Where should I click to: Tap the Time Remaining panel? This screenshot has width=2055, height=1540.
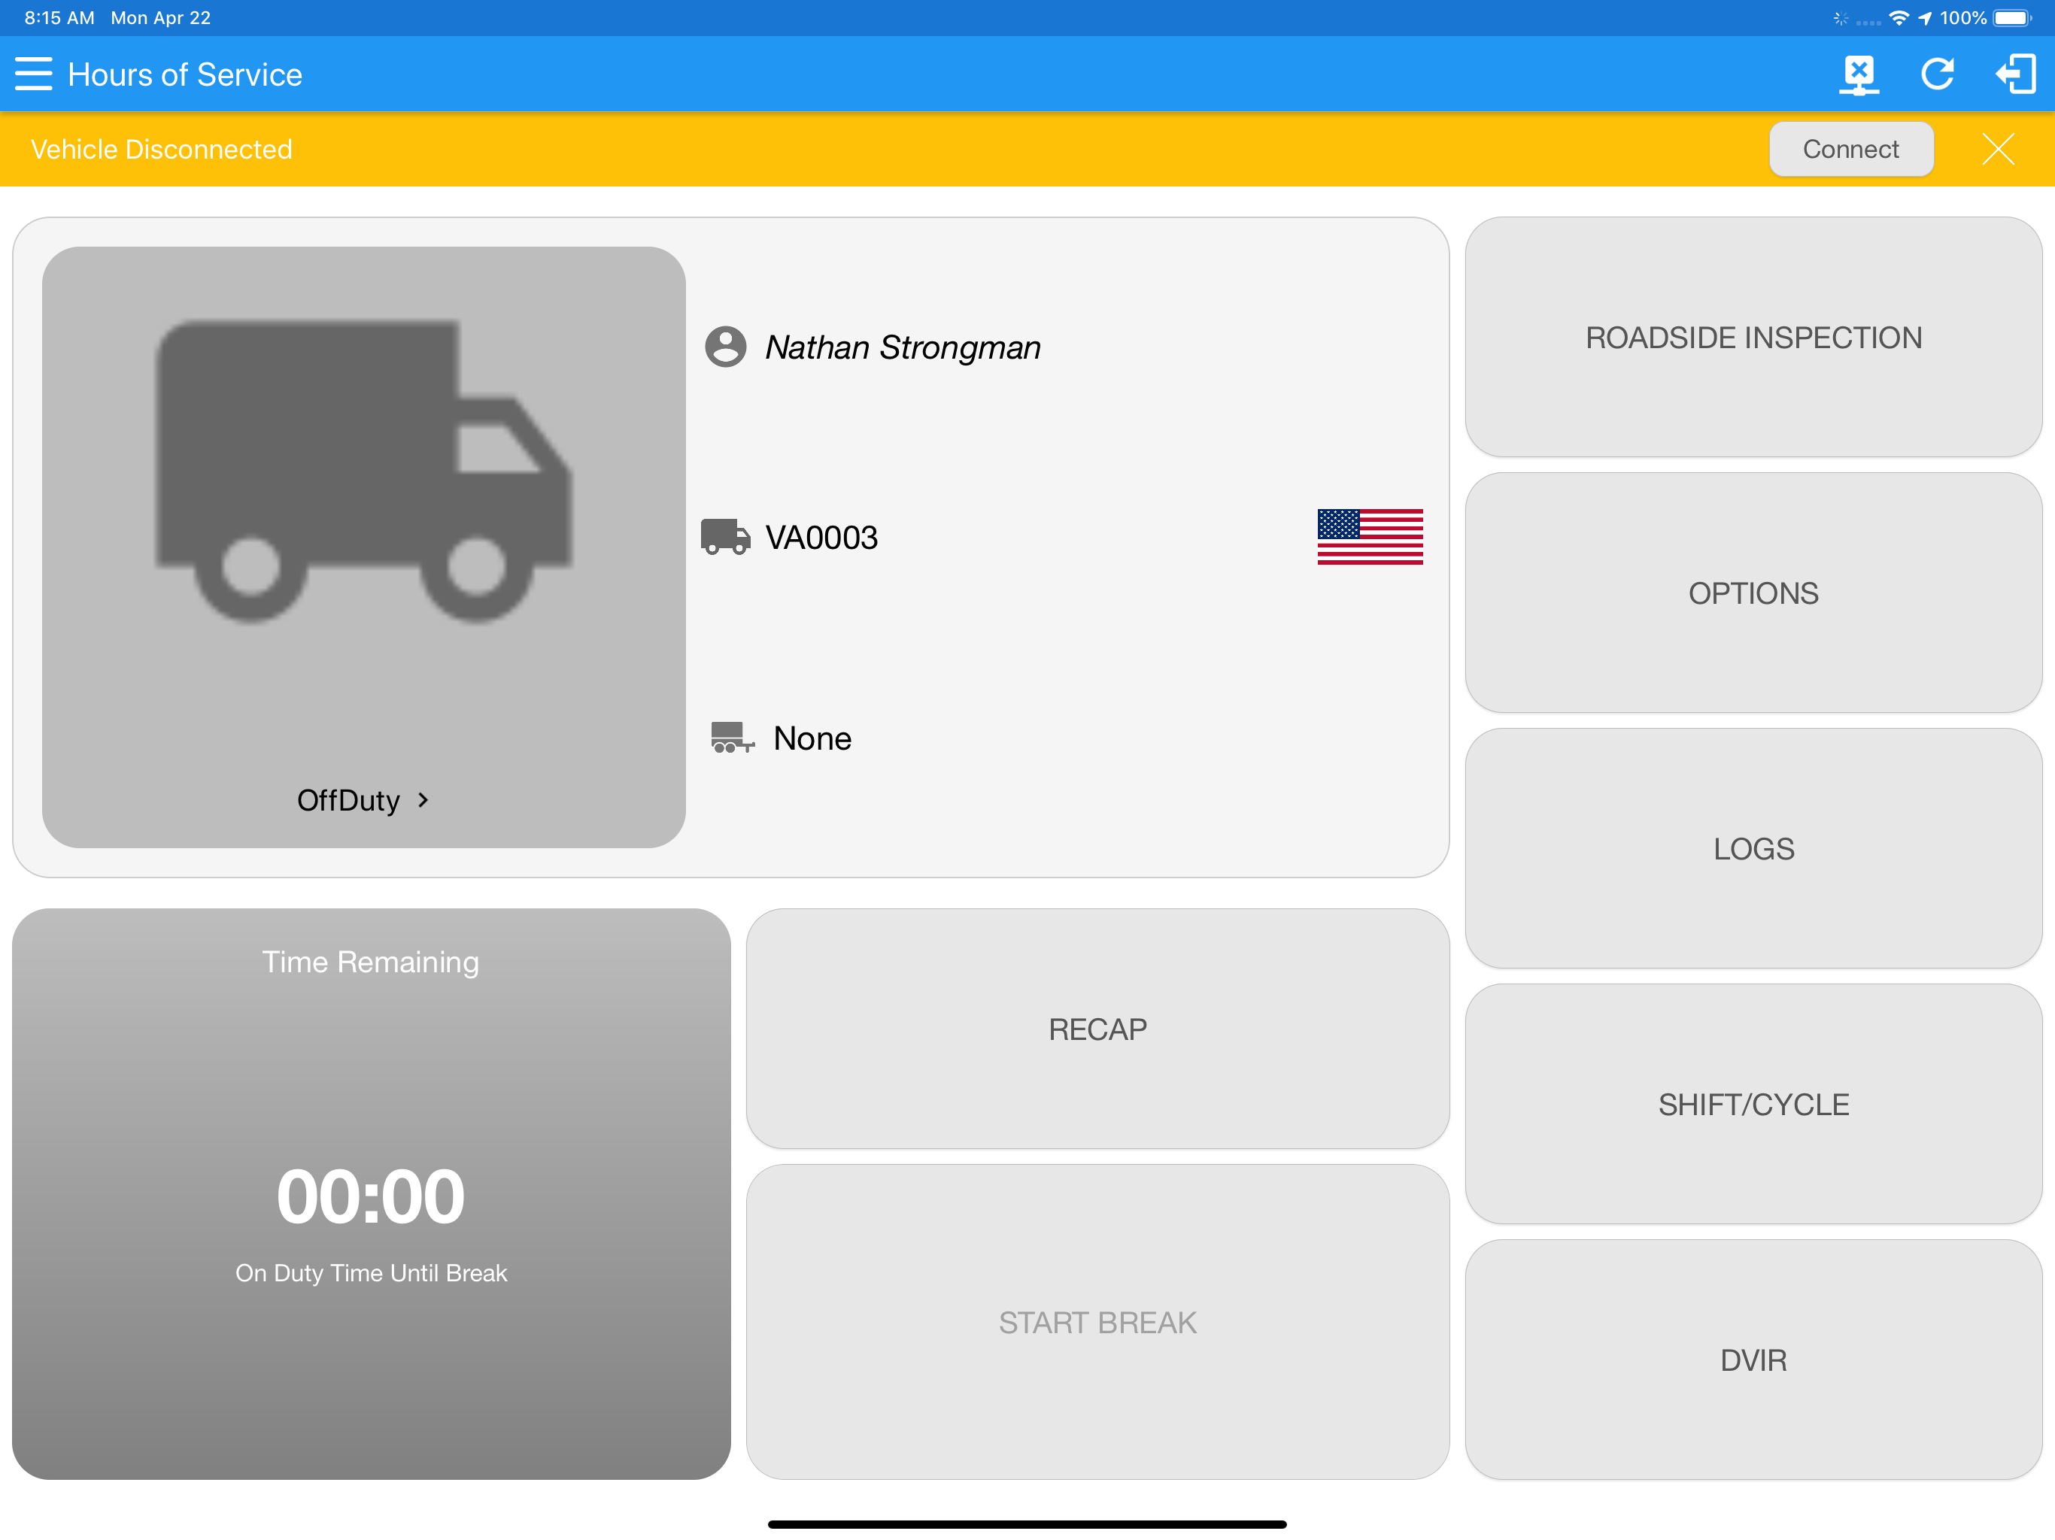click(x=371, y=1193)
